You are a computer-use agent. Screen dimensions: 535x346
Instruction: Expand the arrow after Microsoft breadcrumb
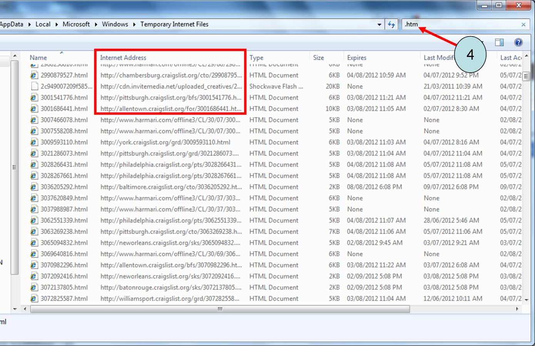tap(96, 24)
